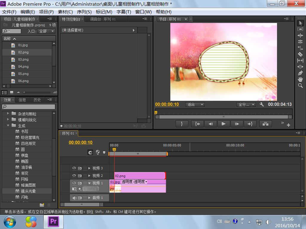Select the Pen tool
The width and height of the screenshot is (306, 229).
pyautogui.click(x=300, y=73)
